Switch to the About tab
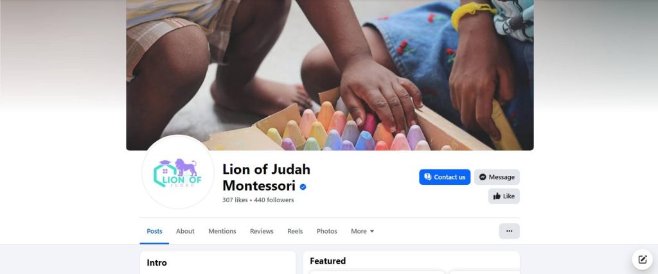 coord(185,231)
